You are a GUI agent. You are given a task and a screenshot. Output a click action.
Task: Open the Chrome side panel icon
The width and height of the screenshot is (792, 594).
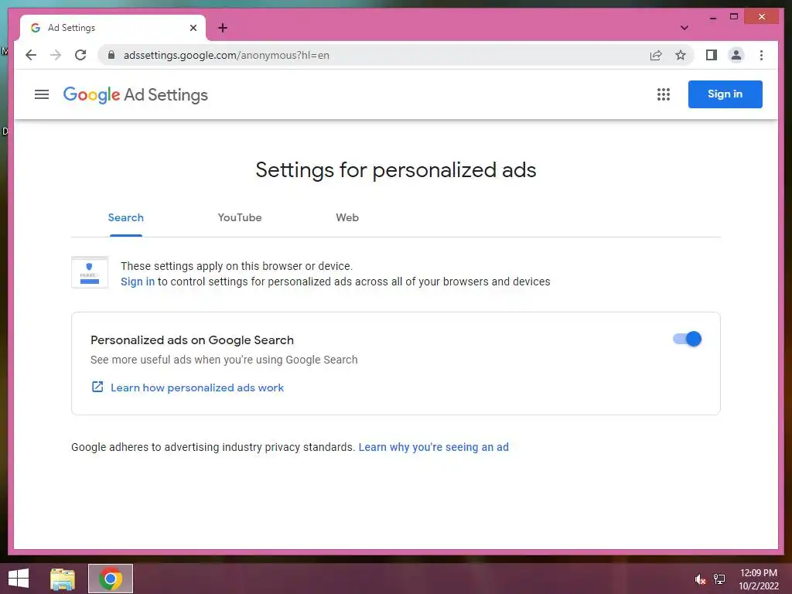tap(712, 55)
